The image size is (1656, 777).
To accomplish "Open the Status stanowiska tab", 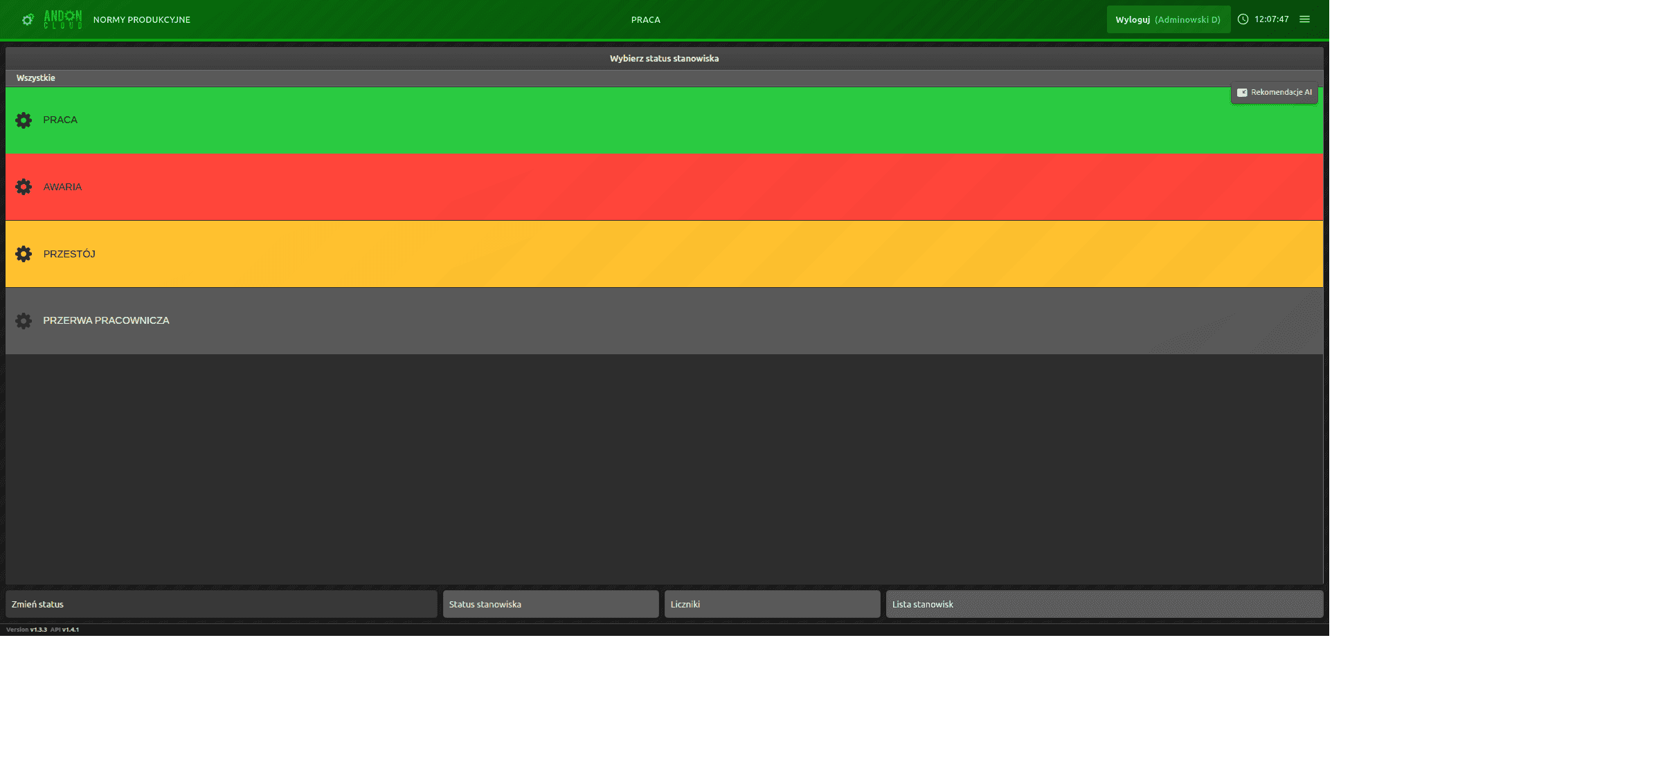I will click(550, 604).
